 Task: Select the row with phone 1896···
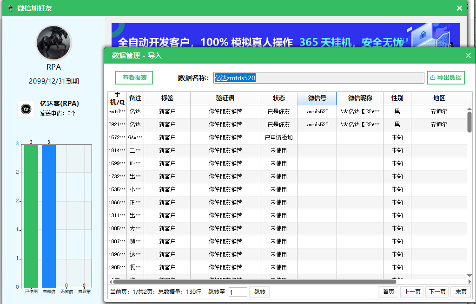point(287,255)
